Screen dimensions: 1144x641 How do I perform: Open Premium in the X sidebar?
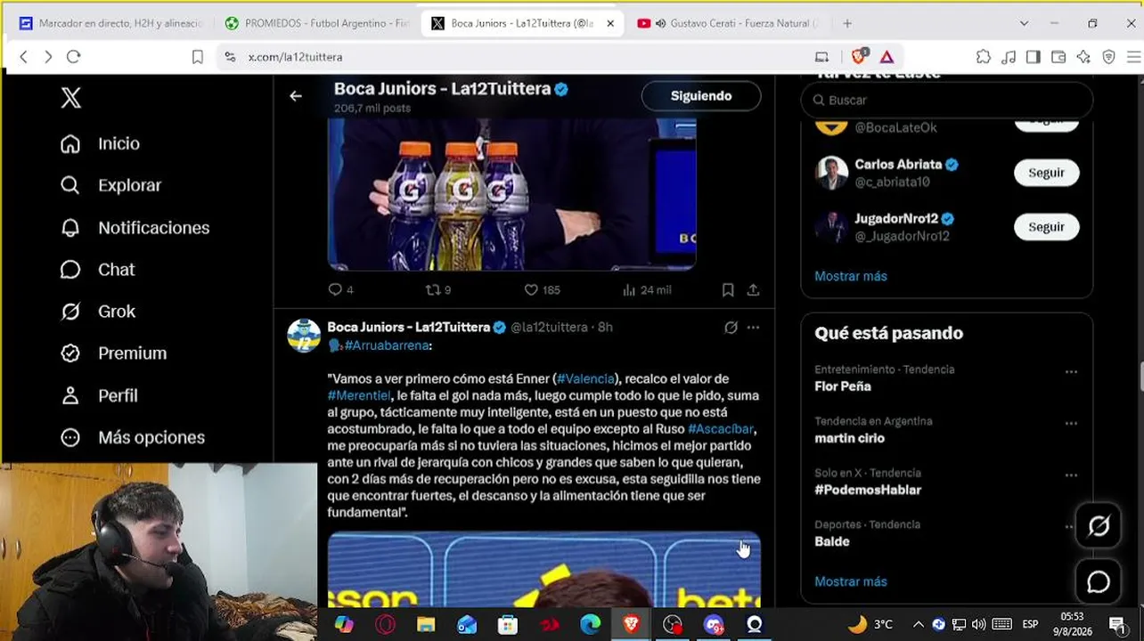click(x=113, y=353)
